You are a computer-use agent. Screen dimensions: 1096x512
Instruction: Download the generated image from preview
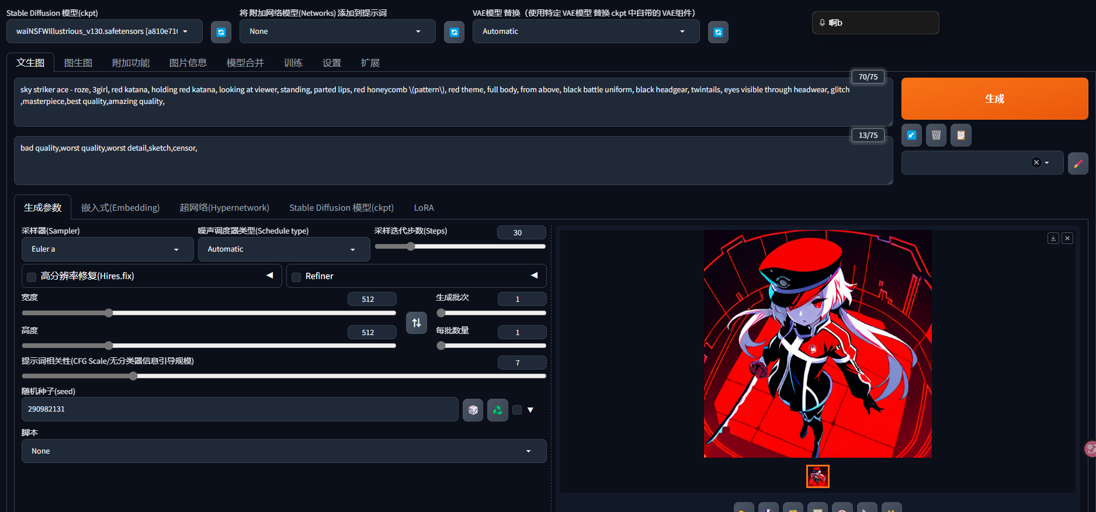1053,238
